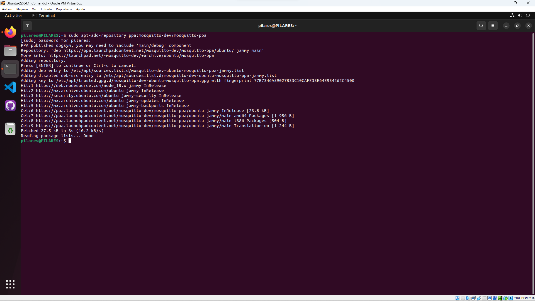Open Activities overview
This screenshot has height=301, width=535.
click(x=14, y=16)
